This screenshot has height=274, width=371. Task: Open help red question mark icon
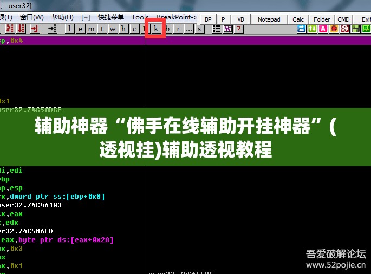pyautogui.click(x=238, y=29)
